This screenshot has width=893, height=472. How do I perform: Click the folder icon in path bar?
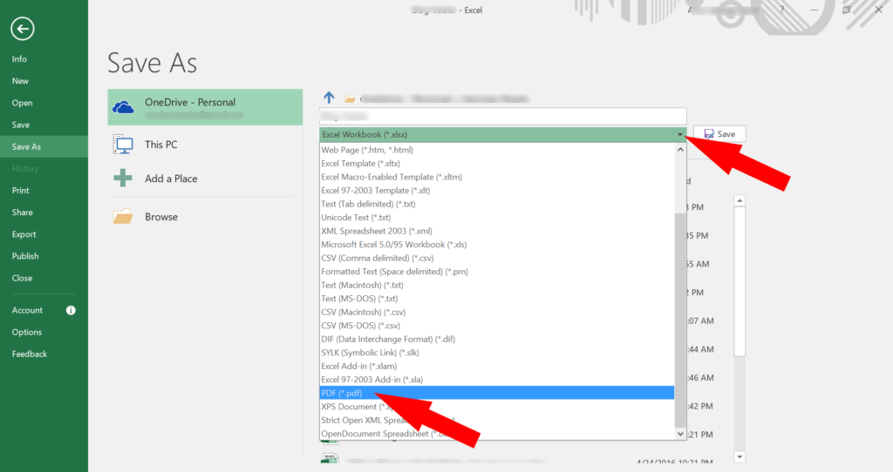pos(350,99)
